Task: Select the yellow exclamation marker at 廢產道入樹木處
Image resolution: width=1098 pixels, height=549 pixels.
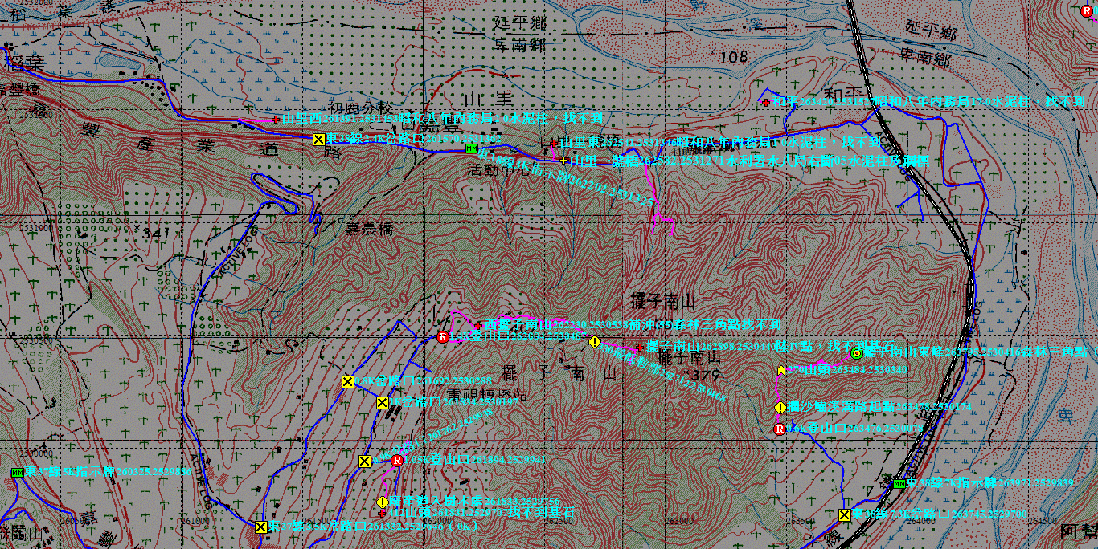Action: [382, 502]
